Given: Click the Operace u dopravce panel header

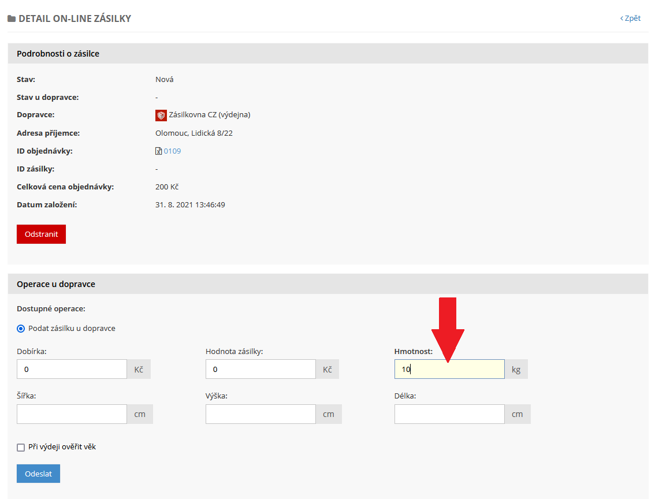Looking at the screenshot, I should 56,284.
